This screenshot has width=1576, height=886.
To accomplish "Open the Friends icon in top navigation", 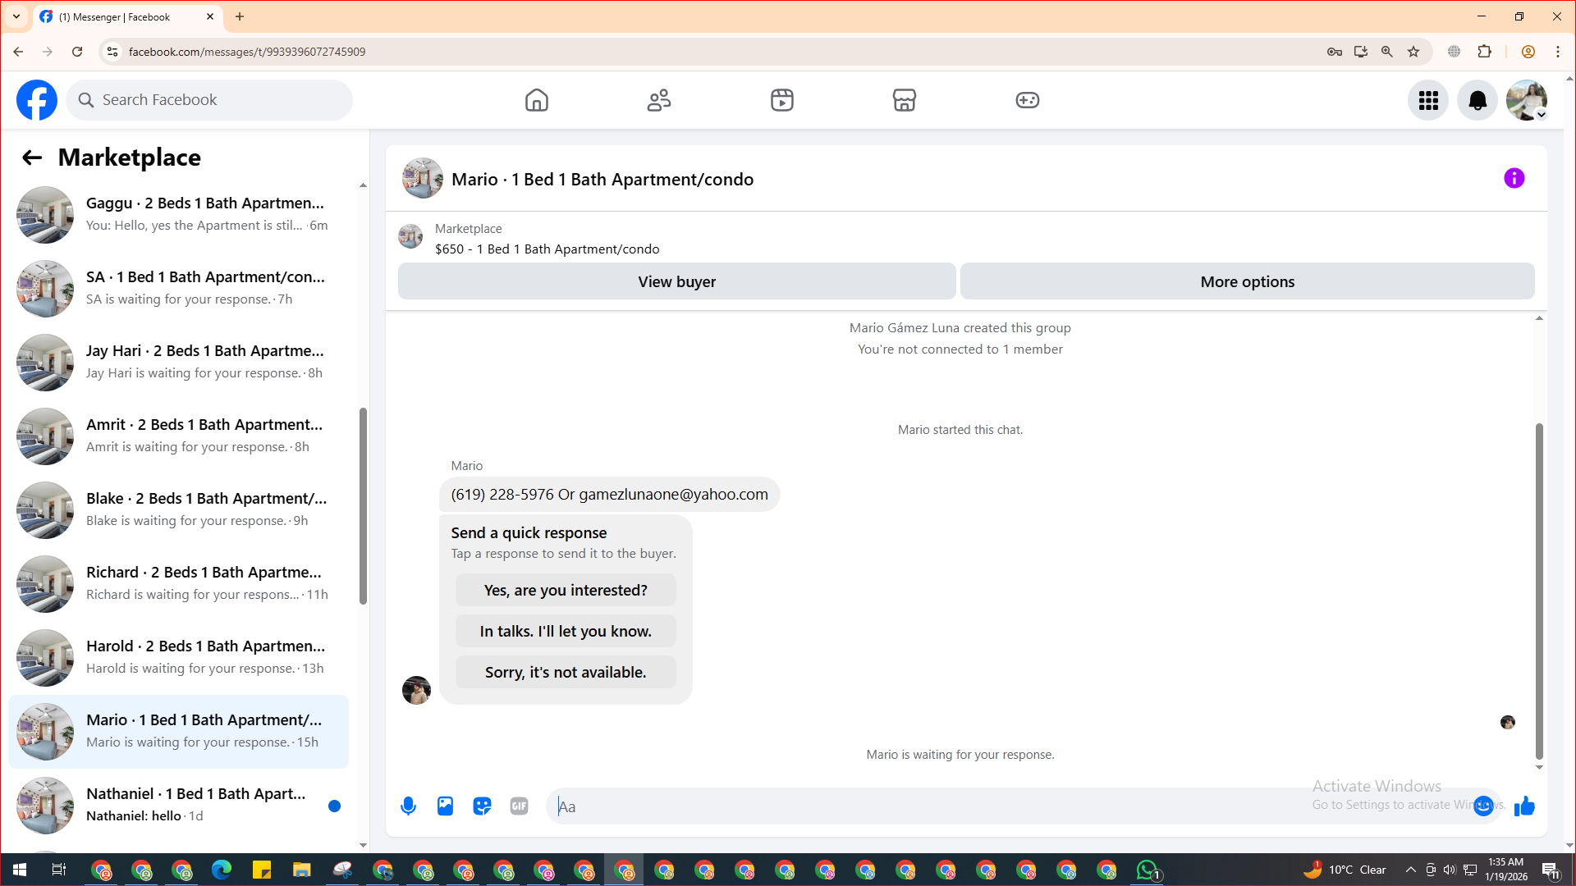I will click(x=659, y=100).
